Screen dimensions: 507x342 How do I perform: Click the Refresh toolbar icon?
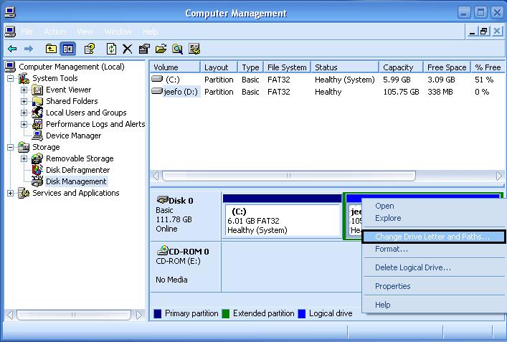(111, 49)
